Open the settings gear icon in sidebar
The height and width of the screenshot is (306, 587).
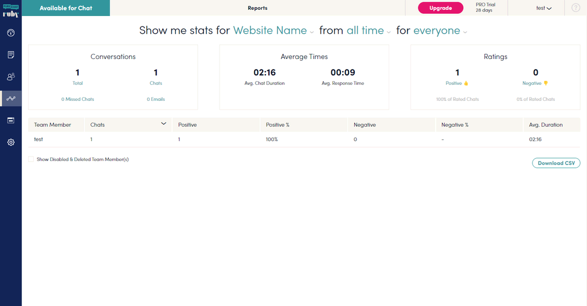11,142
